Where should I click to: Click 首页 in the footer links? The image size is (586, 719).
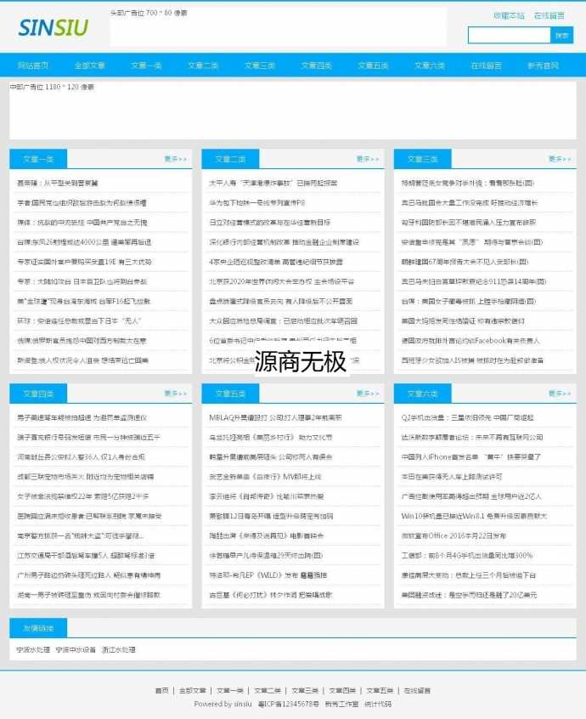point(161,691)
